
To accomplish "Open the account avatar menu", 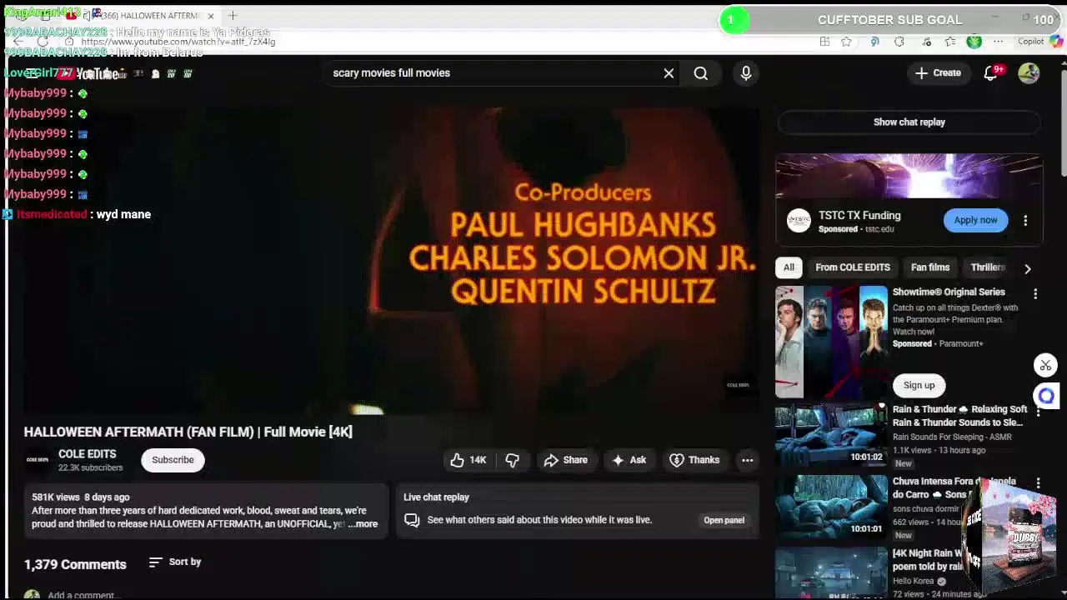I will [x=1029, y=73].
